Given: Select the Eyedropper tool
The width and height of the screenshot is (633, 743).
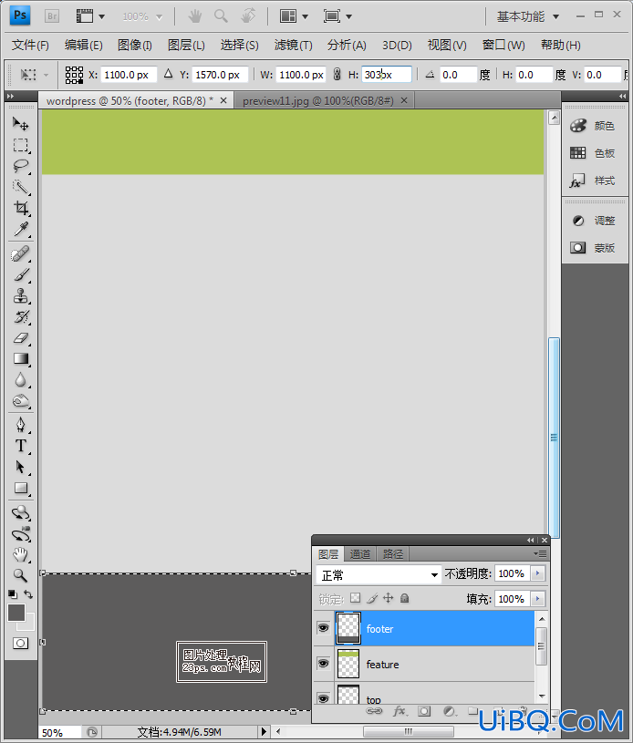Looking at the screenshot, I should [x=20, y=230].
